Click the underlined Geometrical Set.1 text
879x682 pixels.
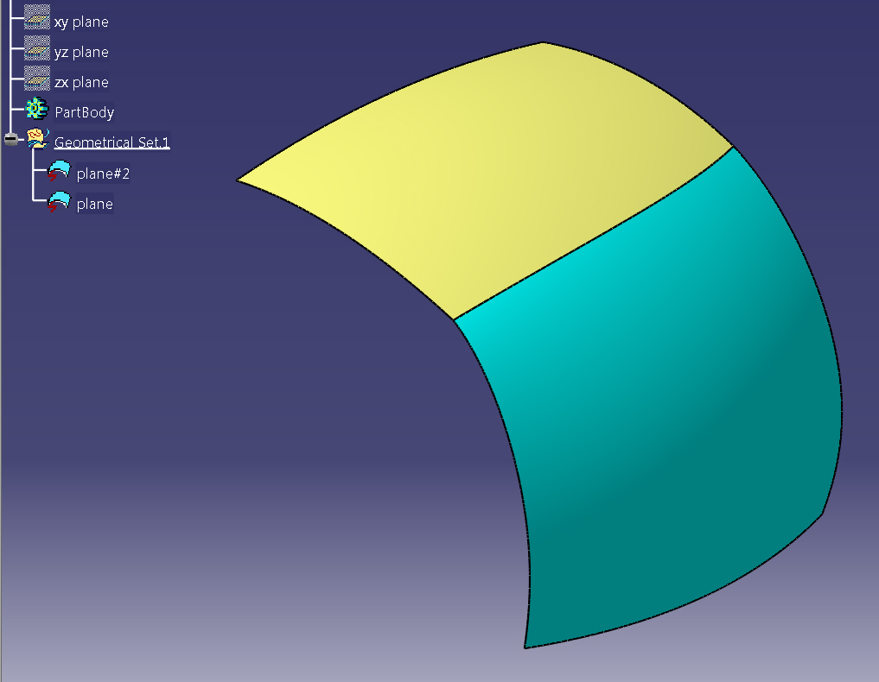point(111,142)
